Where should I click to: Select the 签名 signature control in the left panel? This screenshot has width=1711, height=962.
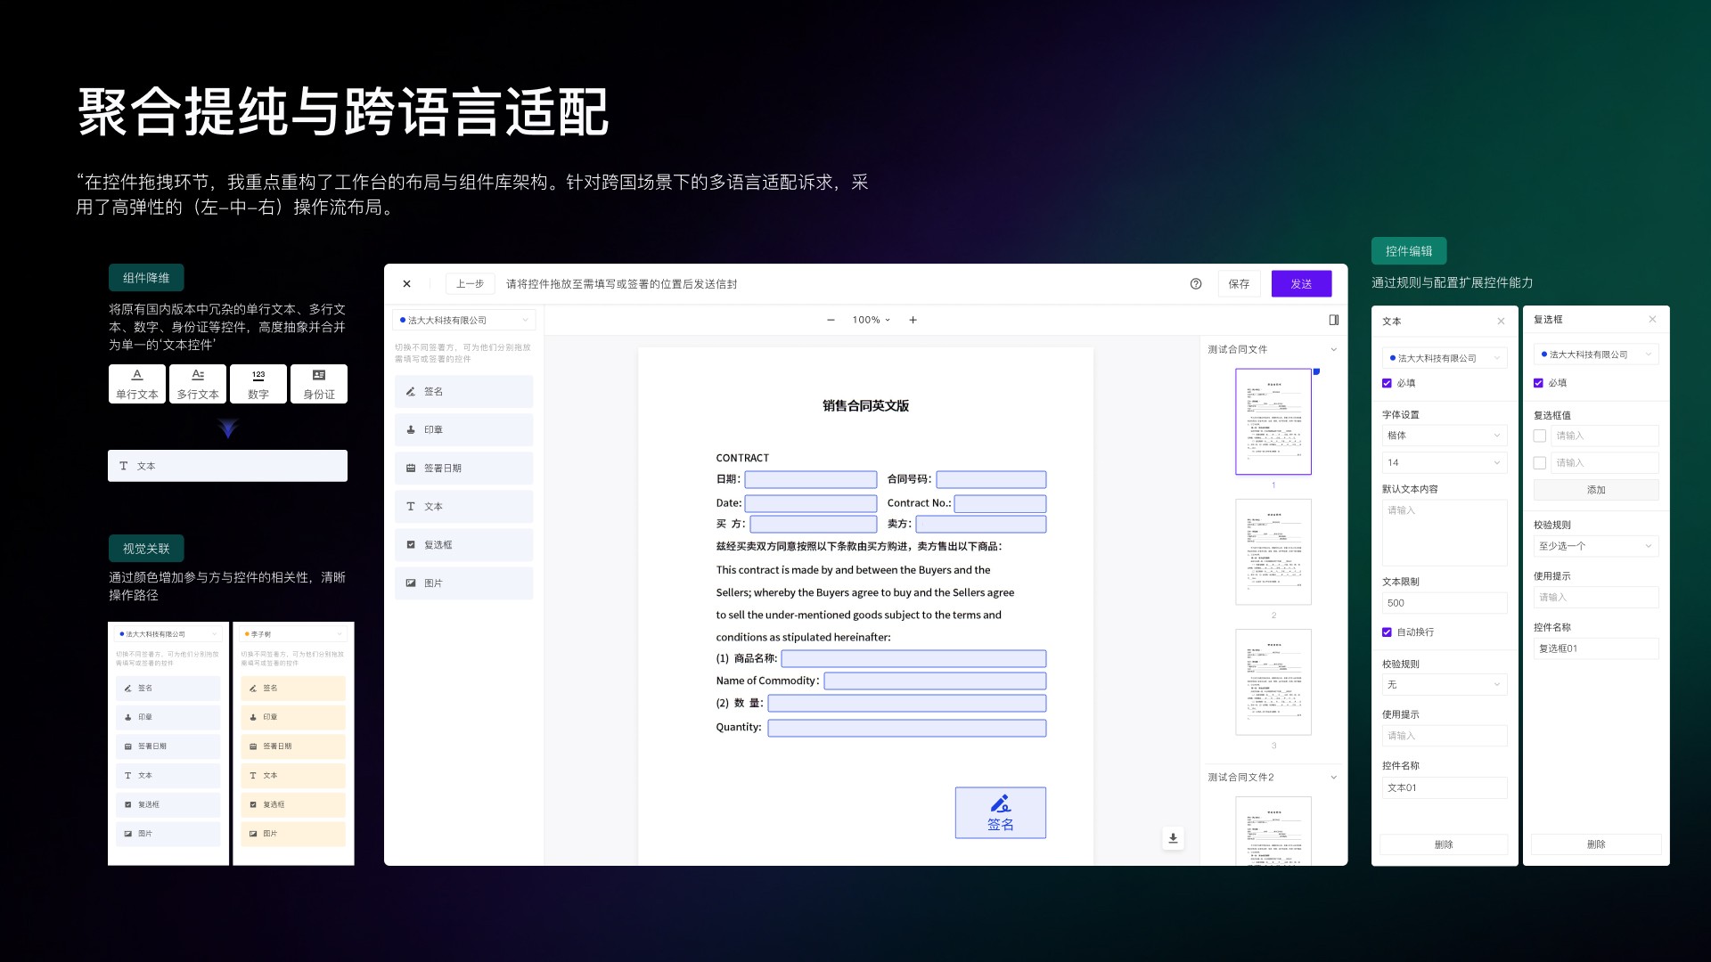(463, 392)
